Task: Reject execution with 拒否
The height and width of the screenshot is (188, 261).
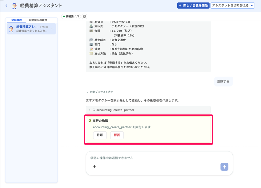Action: click(117, 135)
